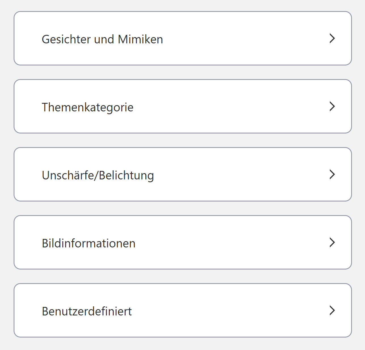Image resolution: width=365 pixels, height=350 pixels.
Task: Choose the Unschärfe/Belichtung text label
Action: (98, 175)
